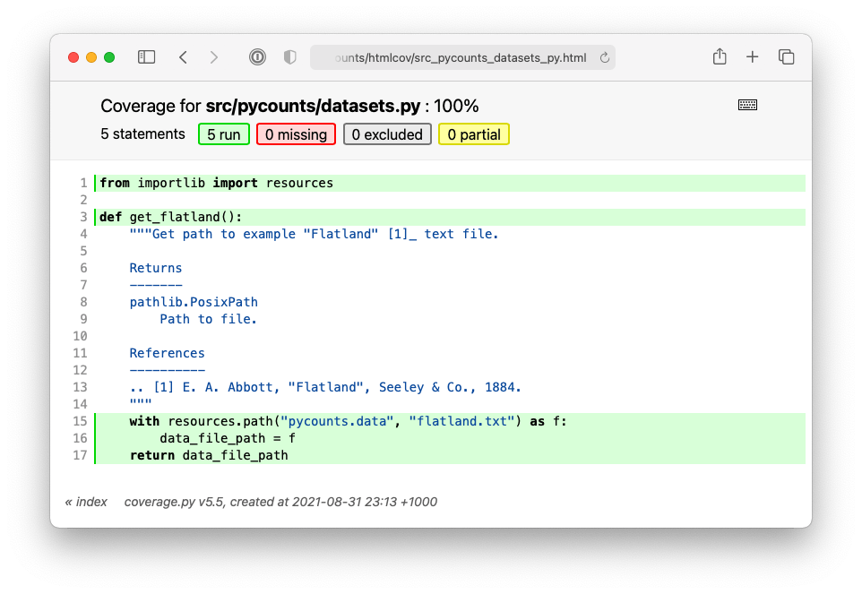Open the privacy report shield icon
The height and width of the screenshot is (594, 862).
point(289,57)
